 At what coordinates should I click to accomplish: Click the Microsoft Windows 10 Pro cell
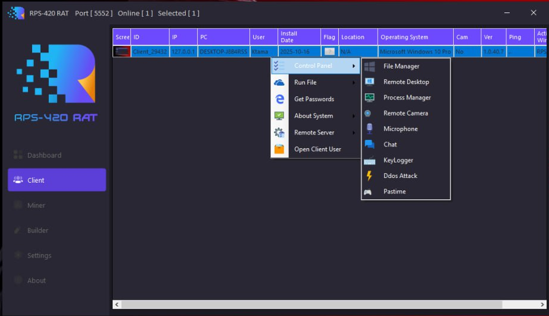[x=416, y=51]
